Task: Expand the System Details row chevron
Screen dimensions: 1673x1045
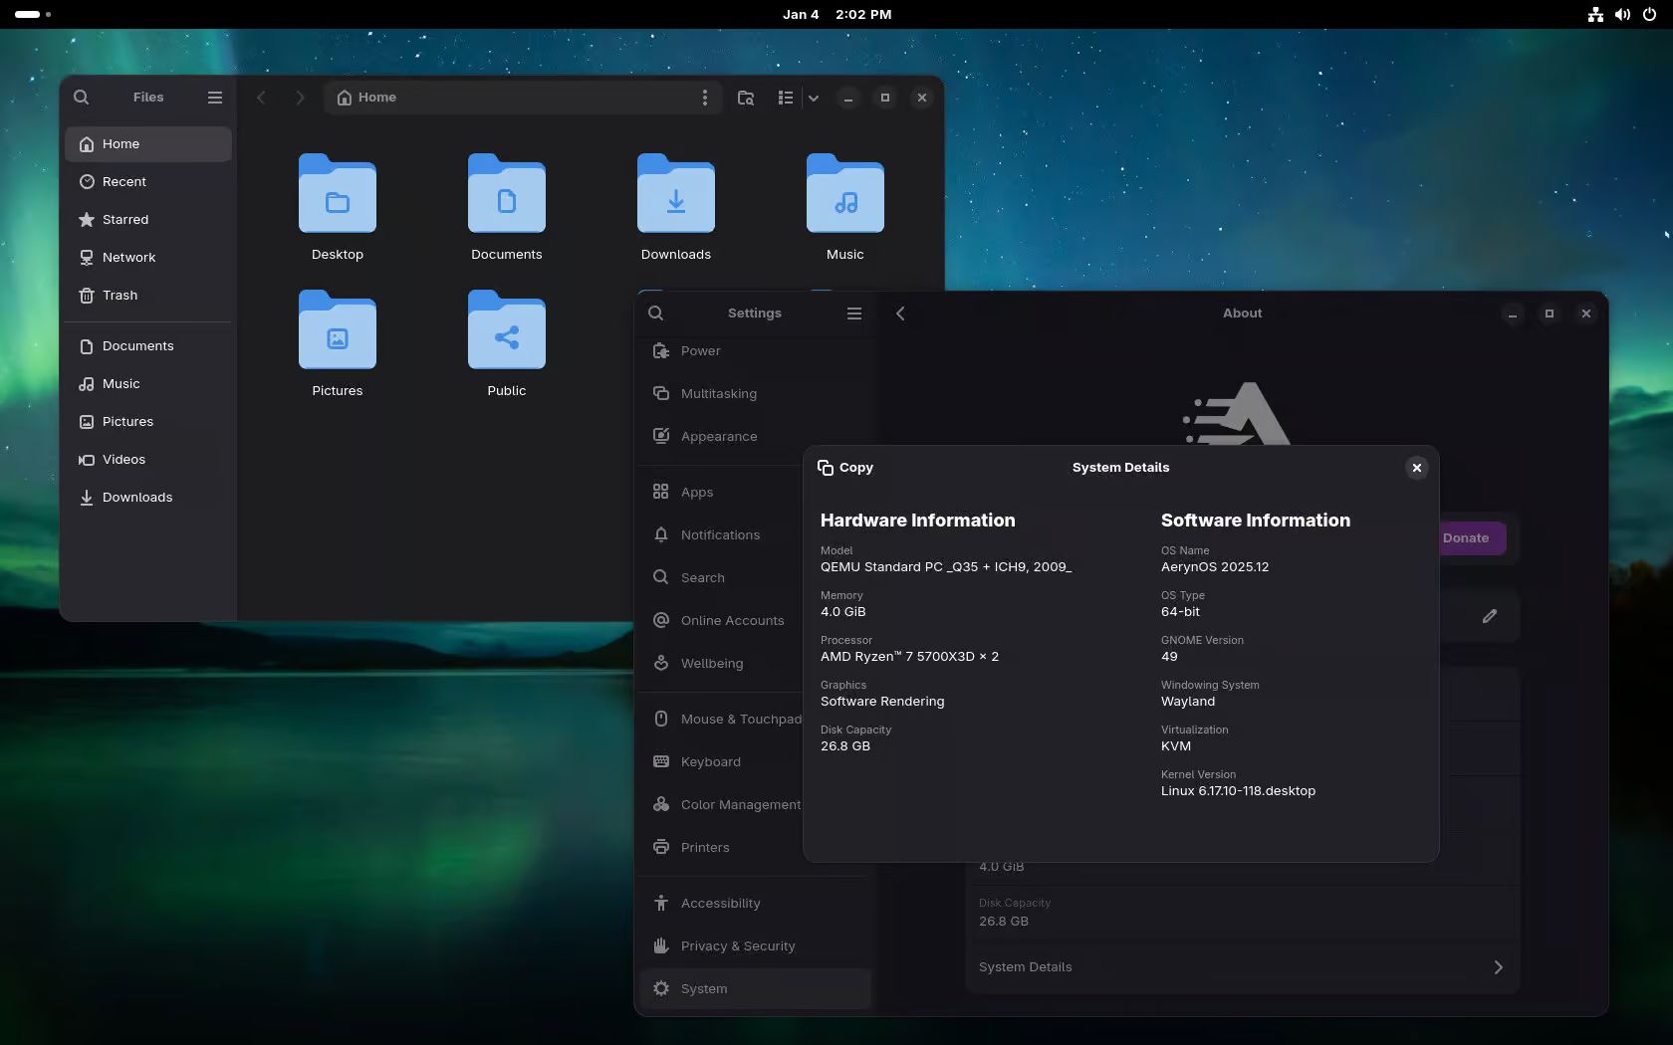Action: pos(1498,967)
